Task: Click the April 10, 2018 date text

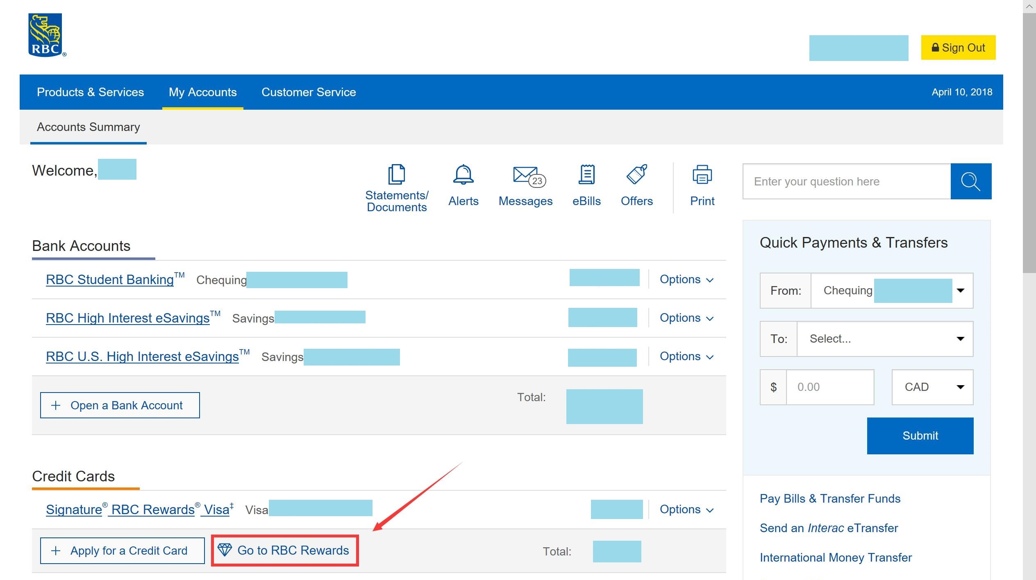Action: pos(962,92)
